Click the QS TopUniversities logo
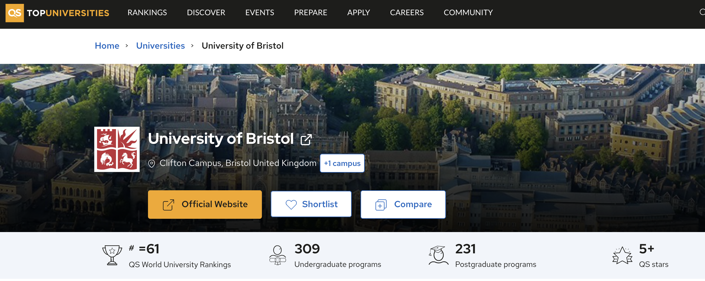The height and width of the screenshot is (281, 705). [x=57, y=13]
